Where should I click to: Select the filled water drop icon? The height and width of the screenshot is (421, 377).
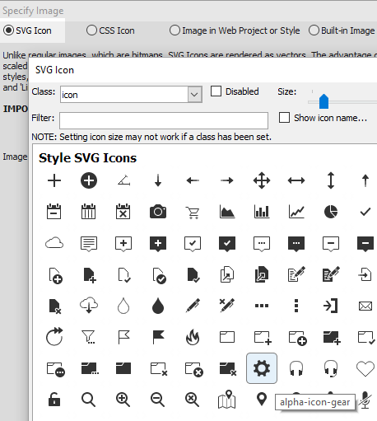point(158,306)
